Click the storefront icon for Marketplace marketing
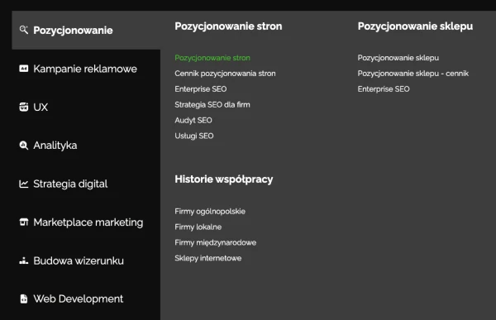The width and height of the screenshot is (496, 320). [24, 222]
